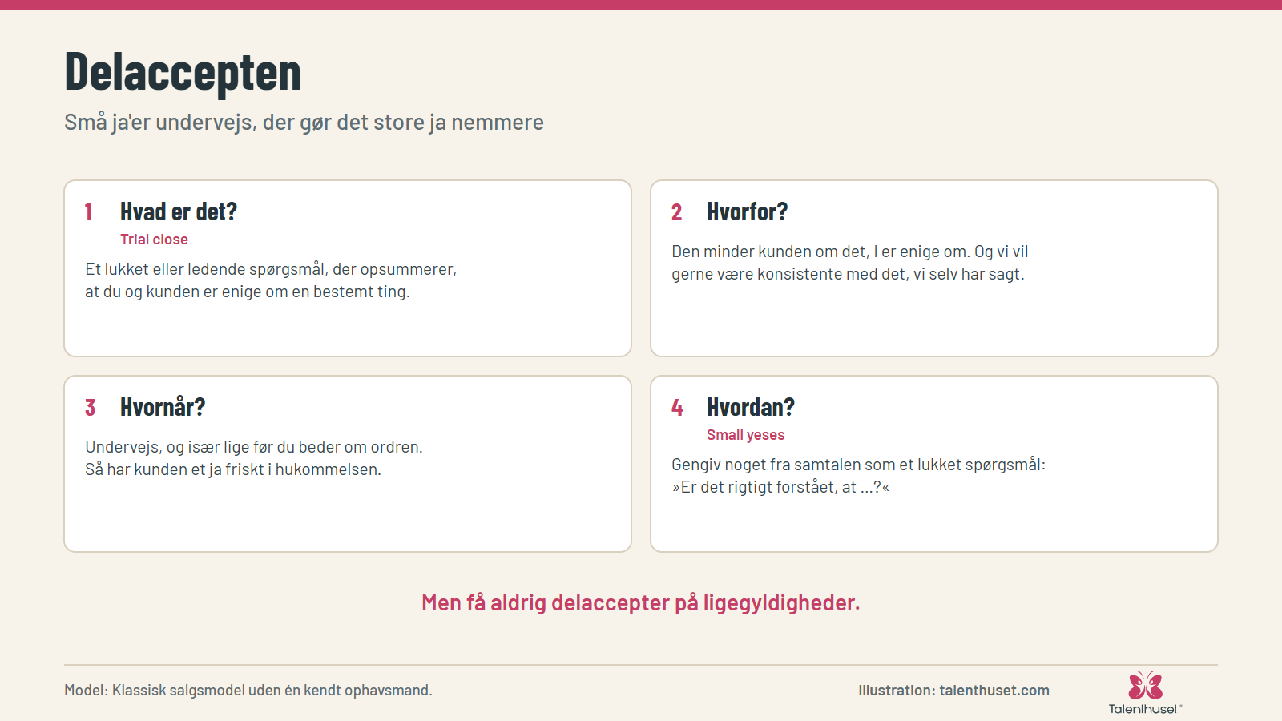Click the number 2 card marker
Viewport: 1282px width, 721px height.
(x=676, y=212)
